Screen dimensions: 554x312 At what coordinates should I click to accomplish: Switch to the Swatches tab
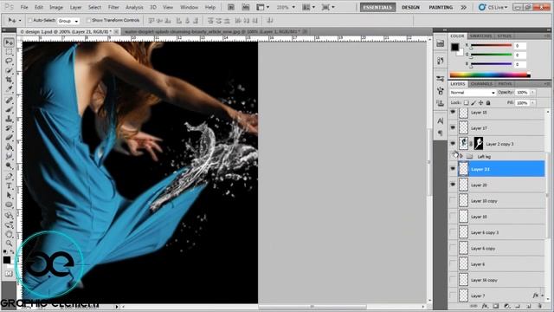(x=480, y=36)
